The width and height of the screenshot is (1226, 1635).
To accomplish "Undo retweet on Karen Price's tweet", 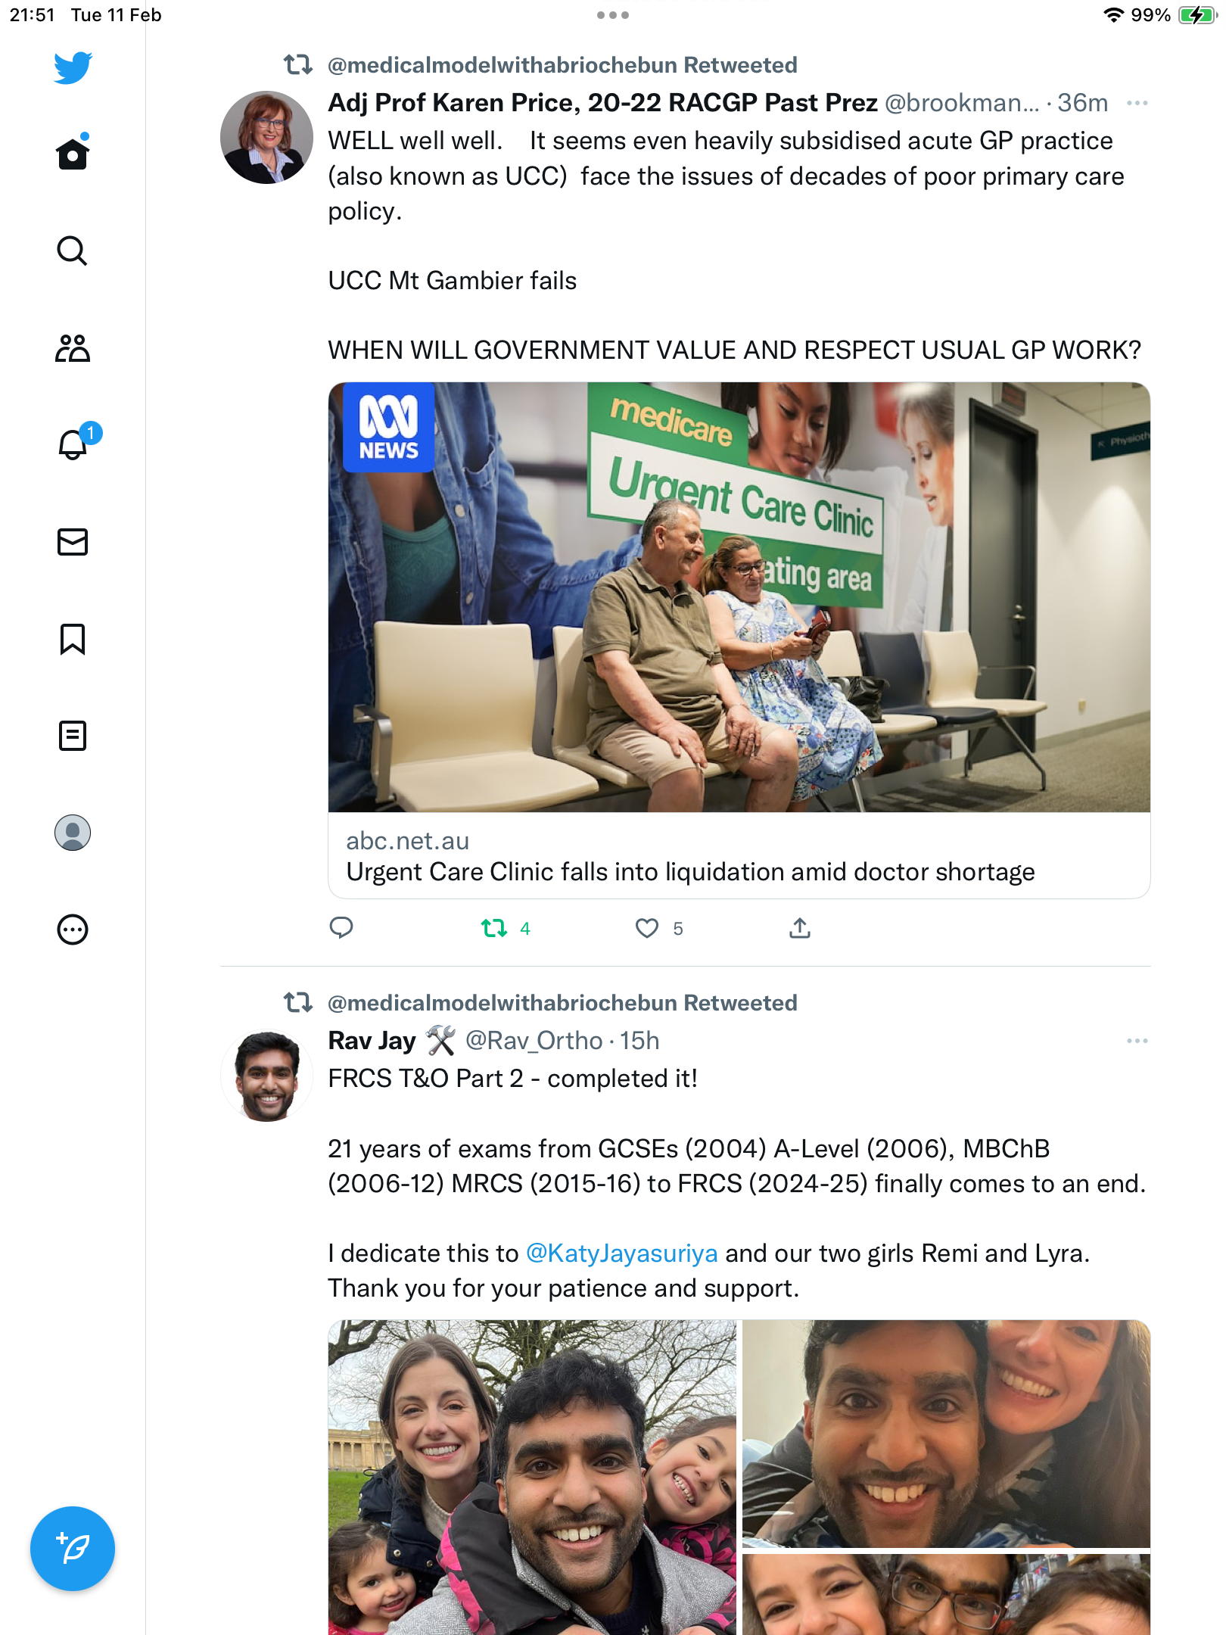I will tap(494, 928).
